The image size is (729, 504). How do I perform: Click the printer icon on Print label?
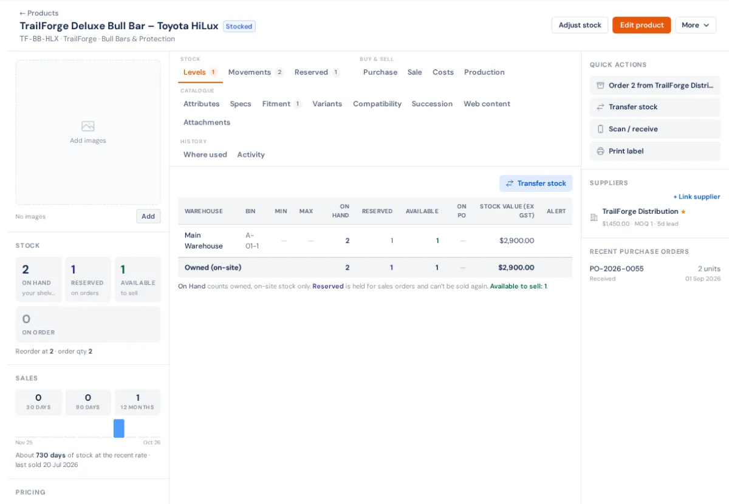coord(601,151)
